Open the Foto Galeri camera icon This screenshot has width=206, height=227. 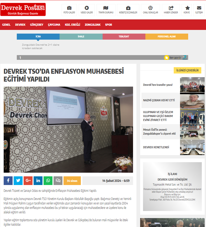(69, 8)
